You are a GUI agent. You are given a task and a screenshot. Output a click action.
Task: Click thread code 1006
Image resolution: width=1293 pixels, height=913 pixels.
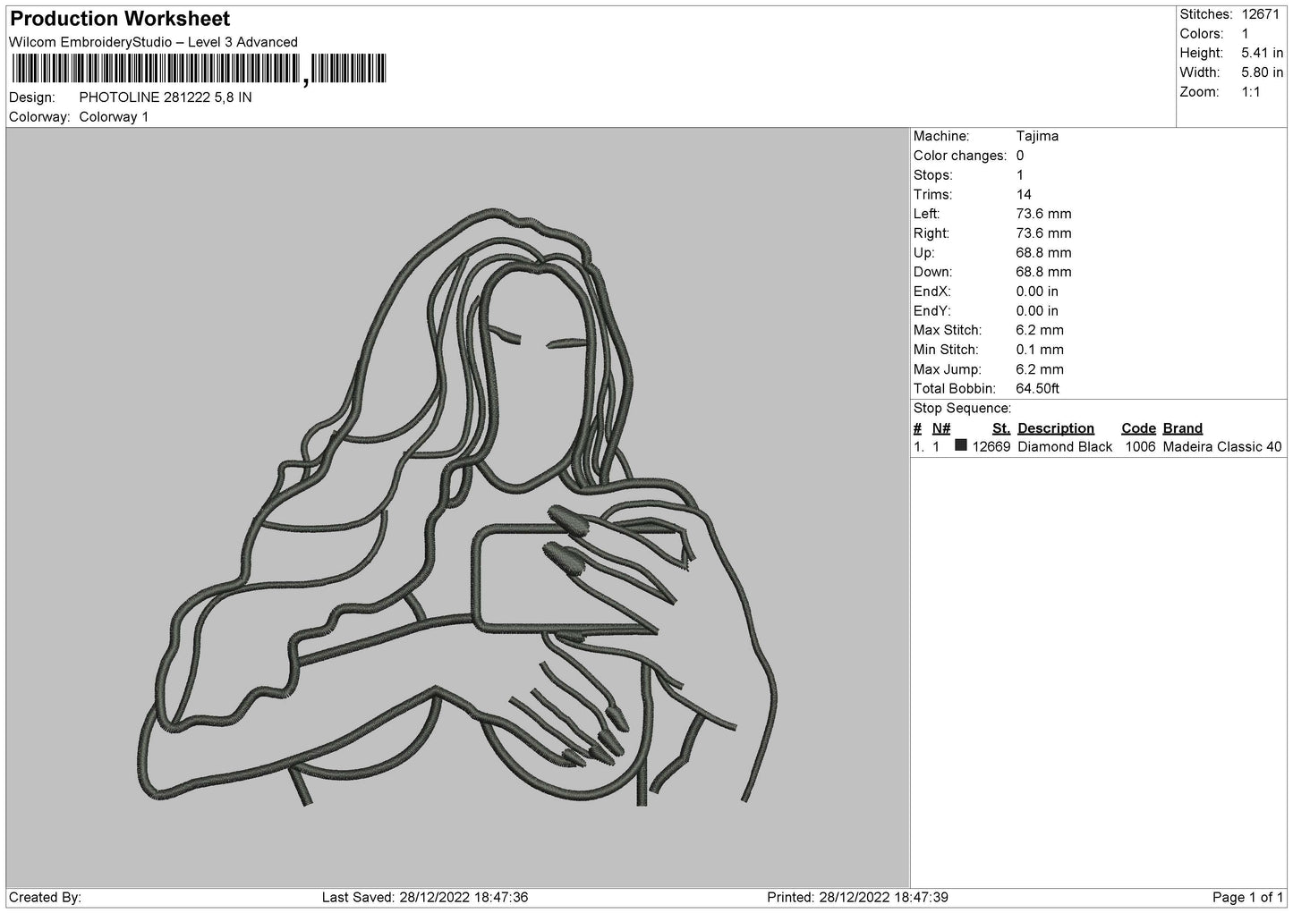(x=1140, y=447)
